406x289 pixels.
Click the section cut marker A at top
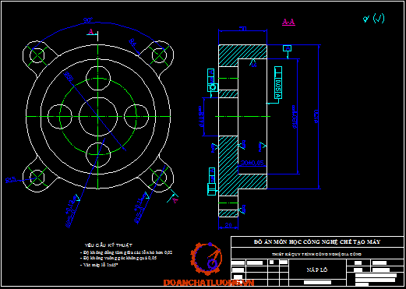92,33
